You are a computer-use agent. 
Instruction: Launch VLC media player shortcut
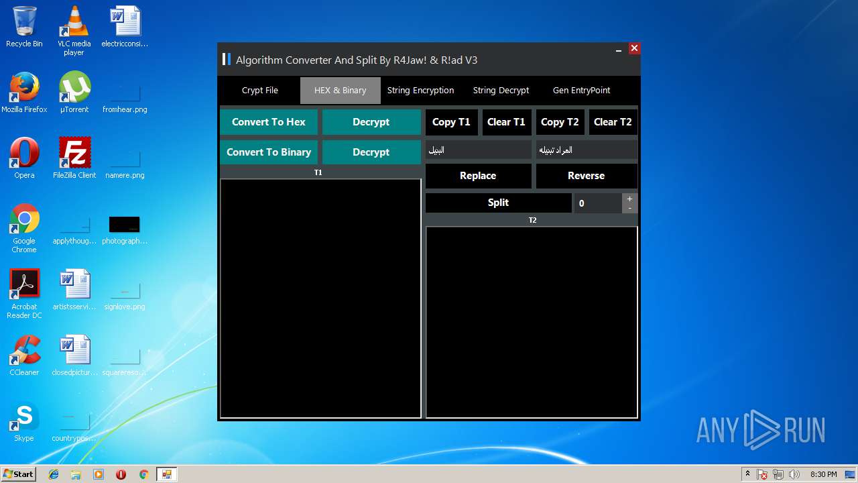tap(74, 31)
